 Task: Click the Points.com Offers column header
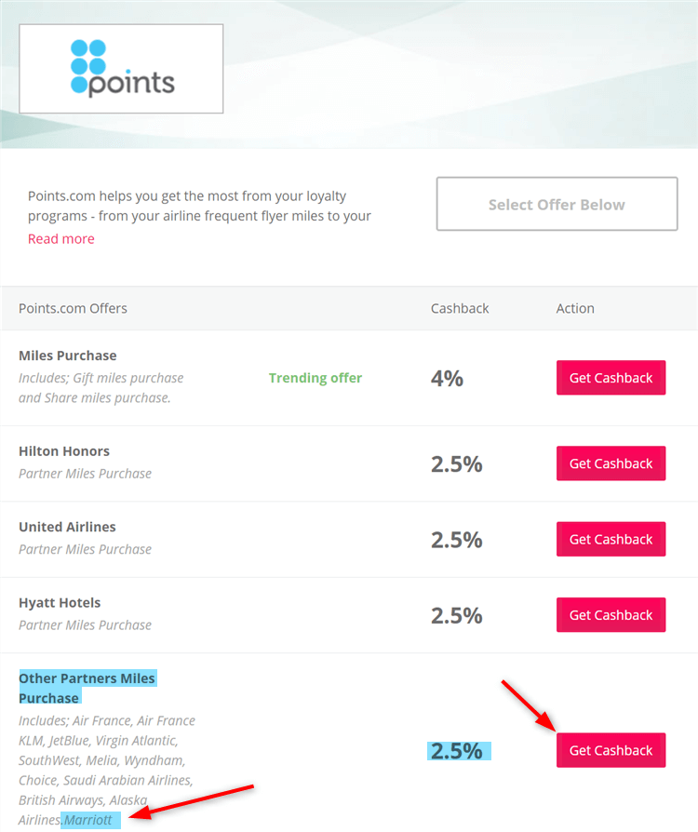click(73, 308)
